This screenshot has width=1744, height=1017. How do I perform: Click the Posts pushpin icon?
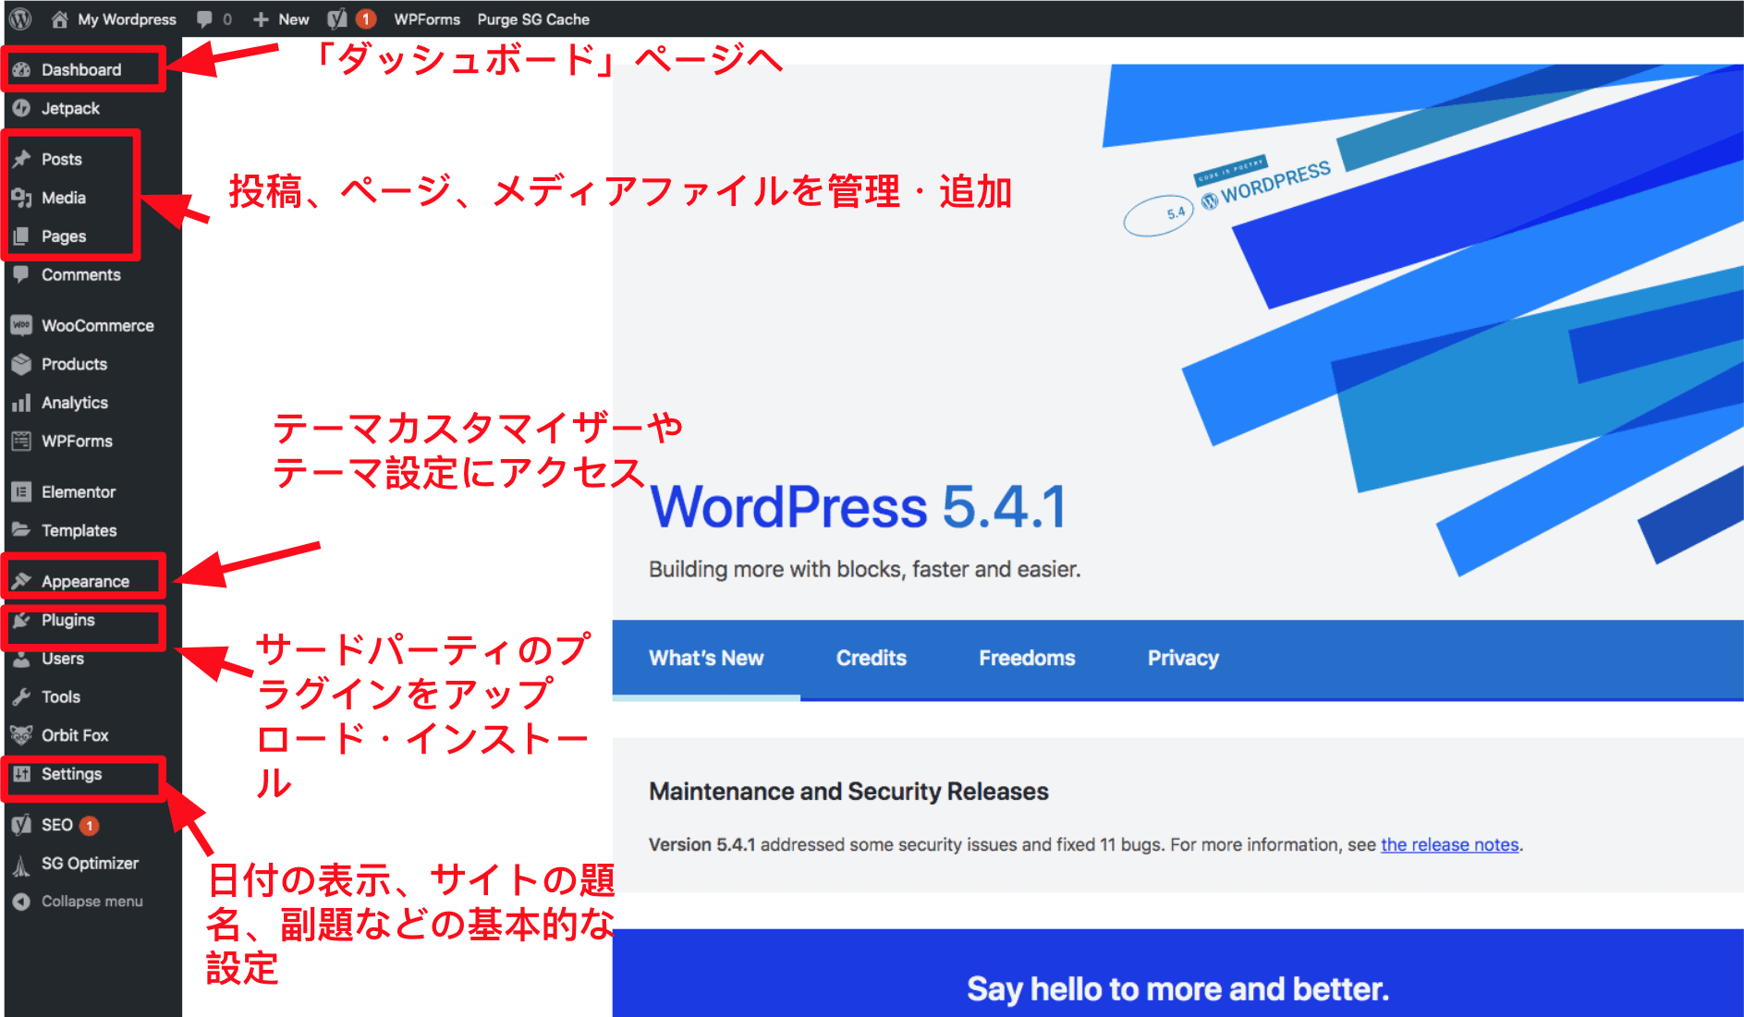coord(21,159)
